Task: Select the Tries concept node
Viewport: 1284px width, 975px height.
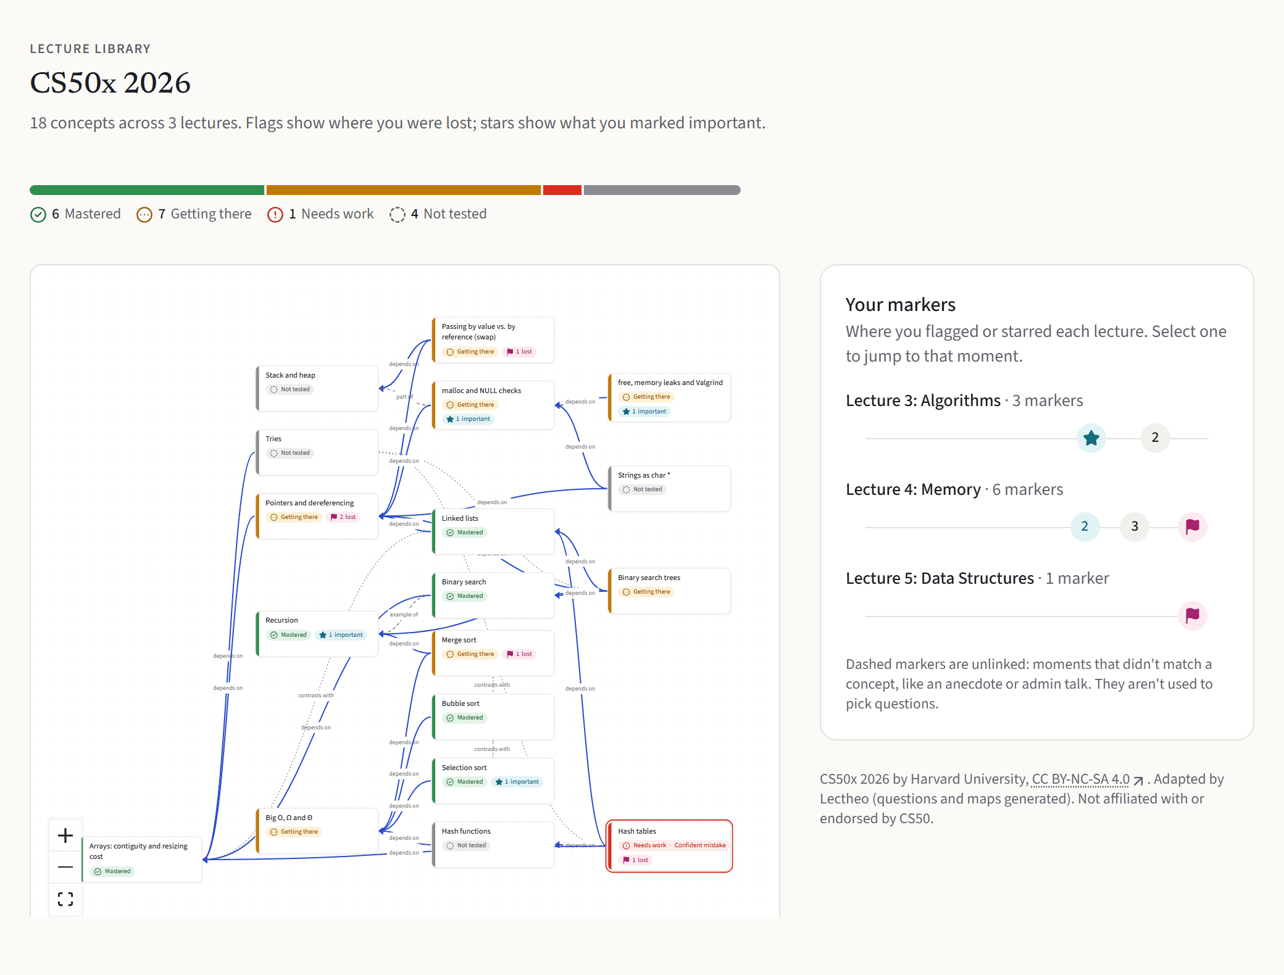Action: click(317, 452)
